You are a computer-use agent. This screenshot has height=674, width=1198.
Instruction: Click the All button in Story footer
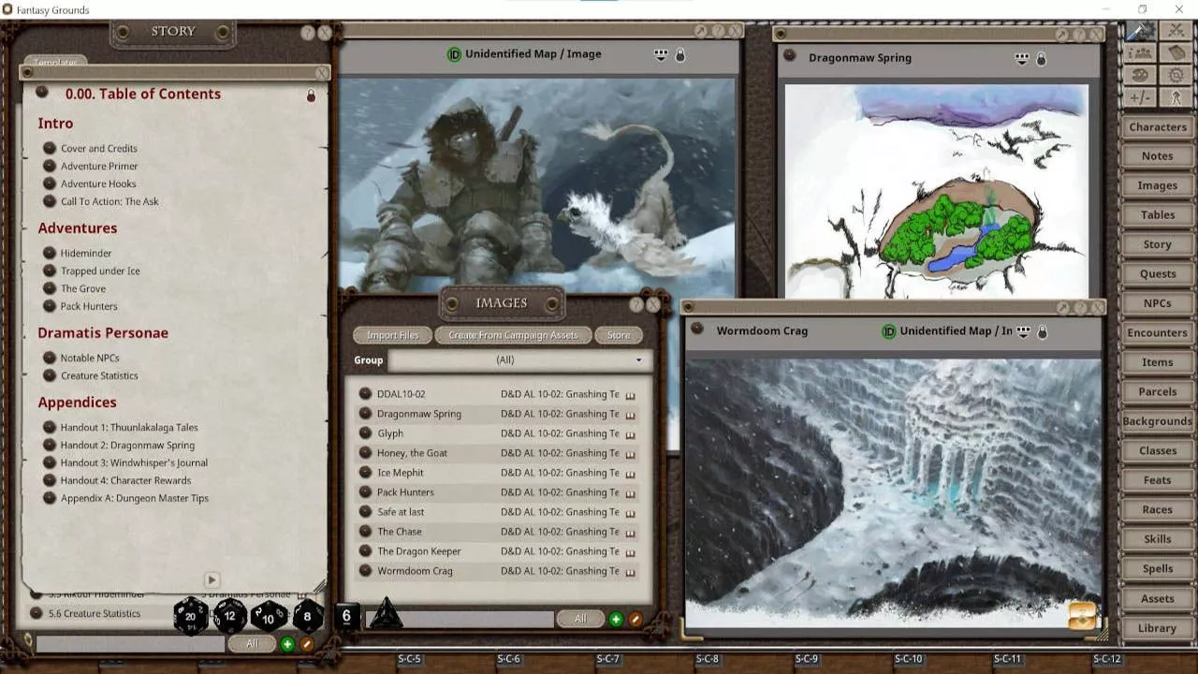coord(252,644)
